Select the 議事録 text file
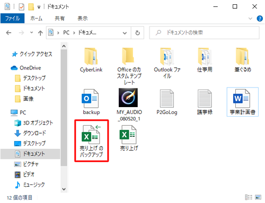265x203 pixels. [205, 102]
